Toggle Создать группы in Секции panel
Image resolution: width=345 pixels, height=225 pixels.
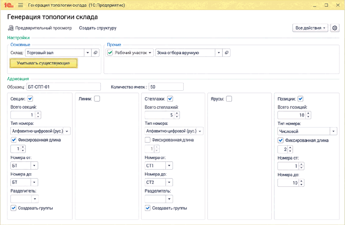(x=14, y=208)
